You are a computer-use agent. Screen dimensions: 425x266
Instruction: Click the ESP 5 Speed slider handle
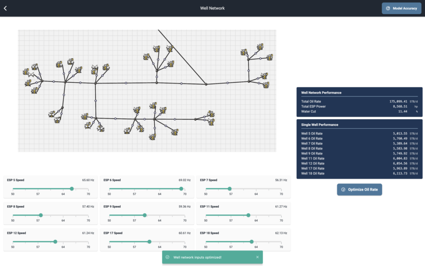coord(72,189)
